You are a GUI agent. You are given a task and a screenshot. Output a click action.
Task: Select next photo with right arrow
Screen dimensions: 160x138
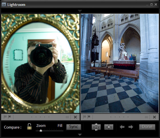pos(131,127)
